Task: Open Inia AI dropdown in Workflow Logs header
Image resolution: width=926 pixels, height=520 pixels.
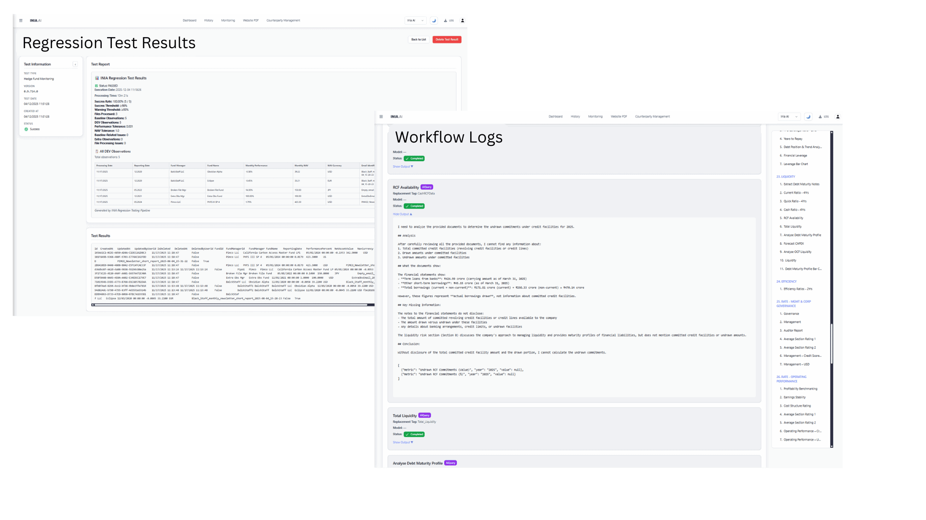Action: [789, 117]
